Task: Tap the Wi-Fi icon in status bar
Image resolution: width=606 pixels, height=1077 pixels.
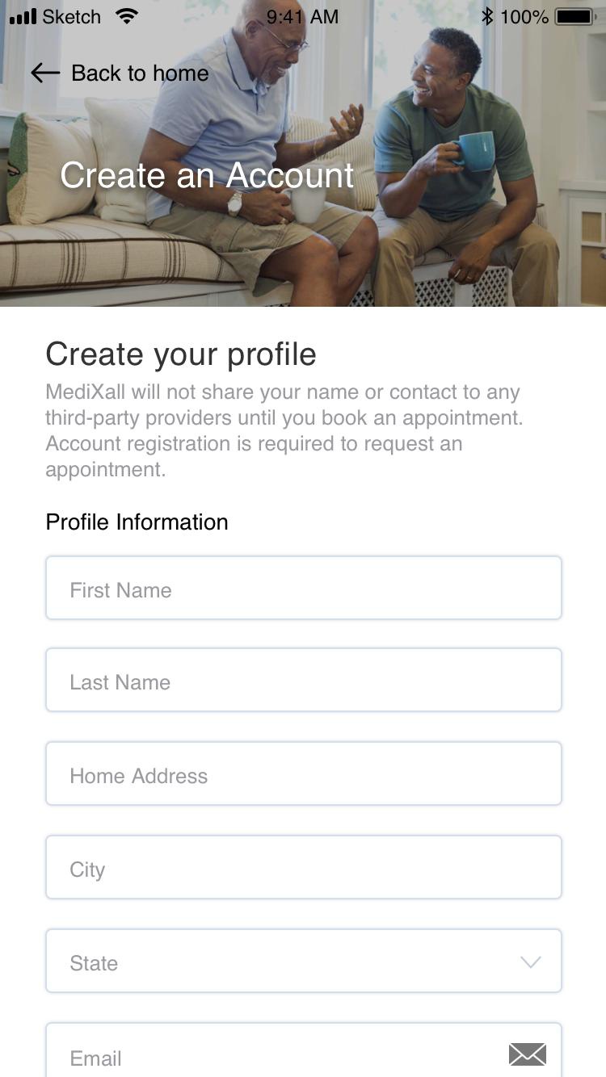Action: click(x=127, y=16)
